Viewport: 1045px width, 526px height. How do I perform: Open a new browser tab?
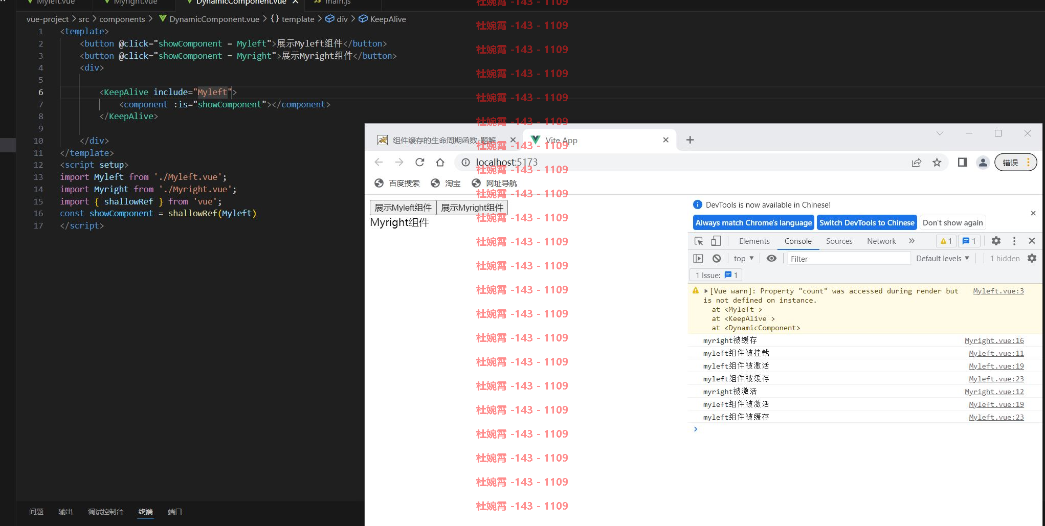(690, 140)
